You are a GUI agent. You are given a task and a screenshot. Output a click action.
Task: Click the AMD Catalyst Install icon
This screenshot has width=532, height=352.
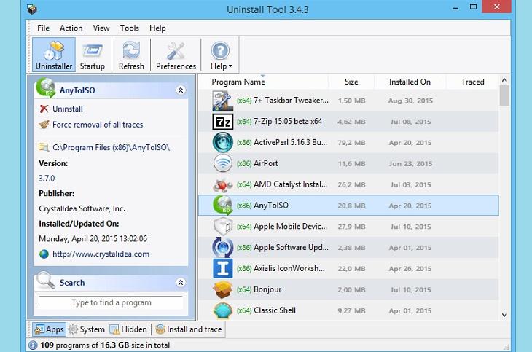tap(222, 184)
